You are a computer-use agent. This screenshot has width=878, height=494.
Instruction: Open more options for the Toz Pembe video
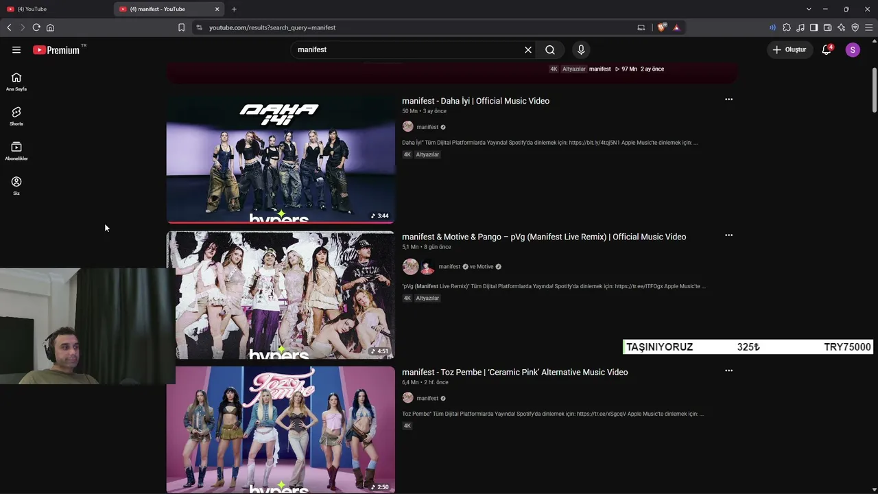[728, 370]
